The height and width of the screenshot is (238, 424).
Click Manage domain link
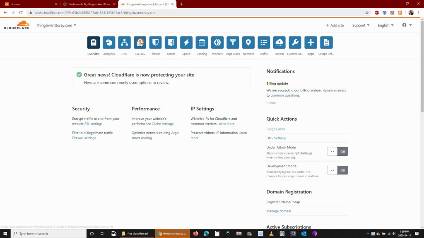pyautogui.click(x=279, y=211)
